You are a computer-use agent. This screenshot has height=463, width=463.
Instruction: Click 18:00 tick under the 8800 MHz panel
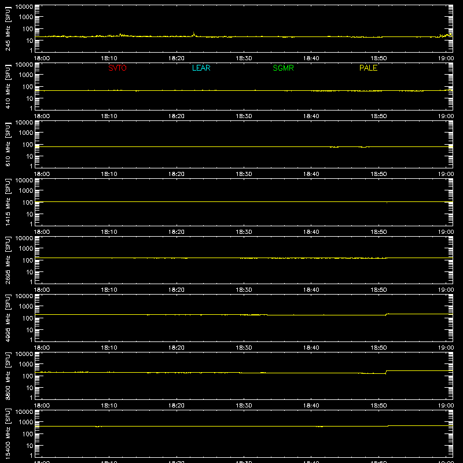42,406
